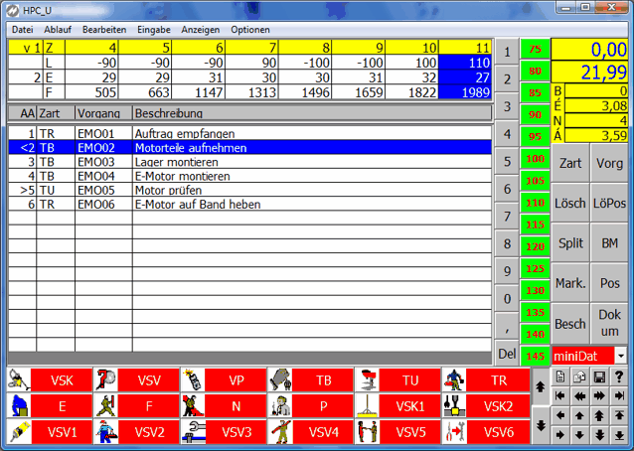Jump to last record arrow icon

(x=619, y=395)
